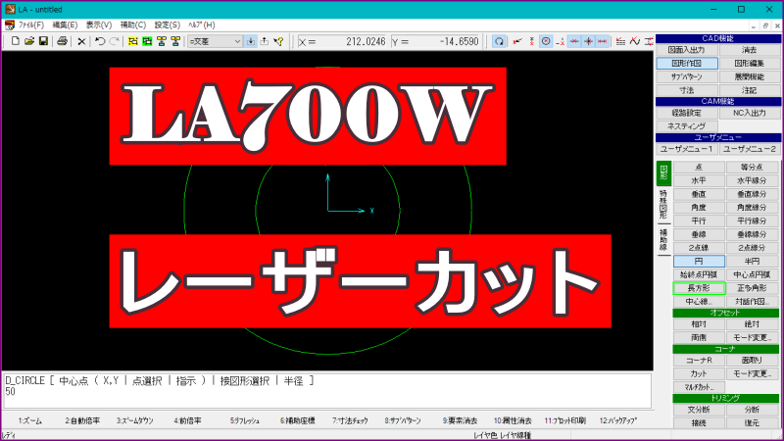Click the X coordinate input field

348,41
